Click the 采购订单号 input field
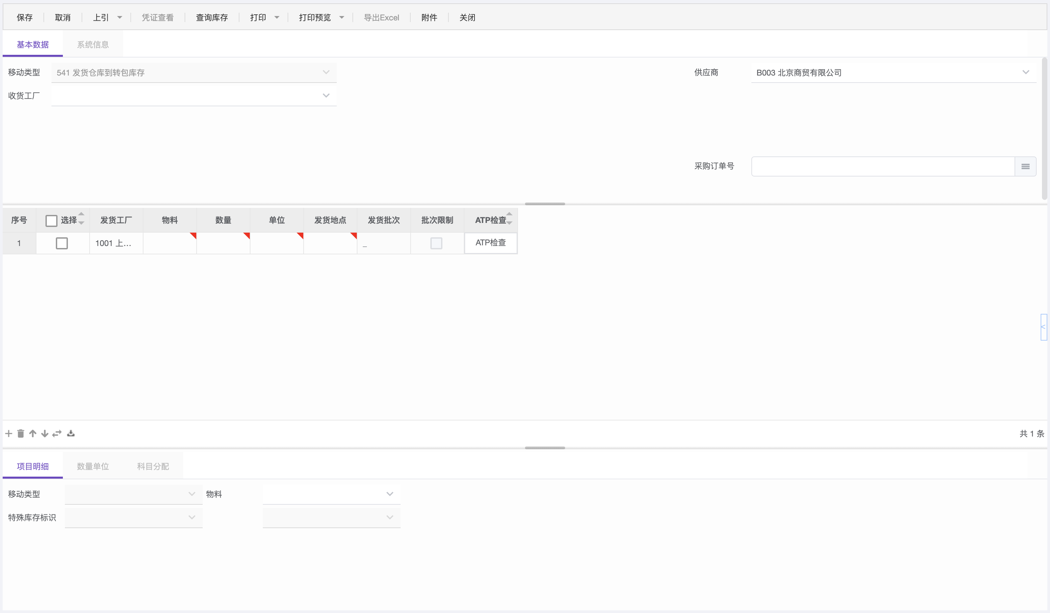The height and width of the screenshot is (613, 1050). pos(882,166)
